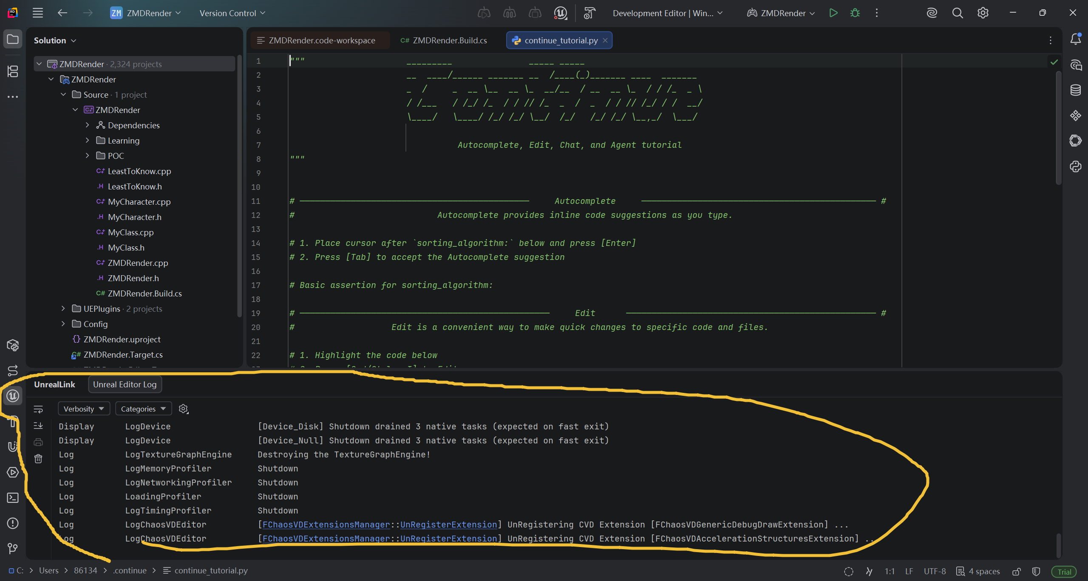
Task: Clear log with the trash icon
Action: click(38, 459)
